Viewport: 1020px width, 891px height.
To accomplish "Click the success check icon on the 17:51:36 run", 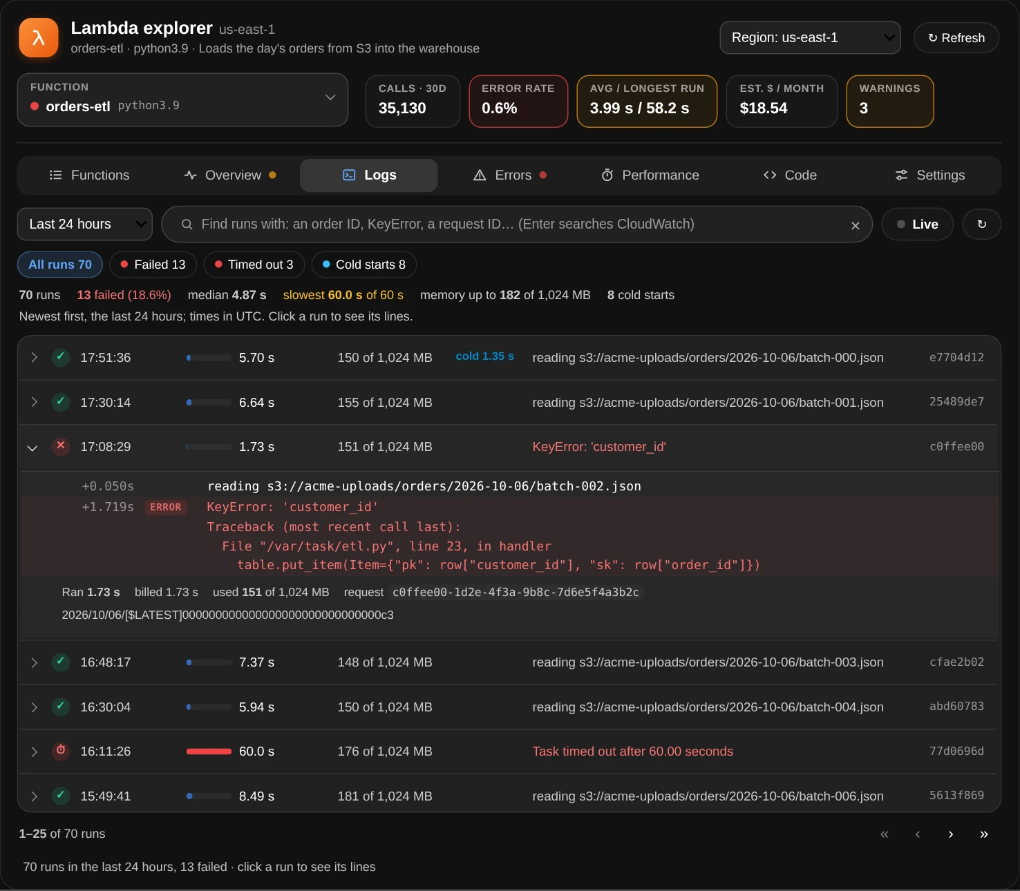I will (61, 357).
